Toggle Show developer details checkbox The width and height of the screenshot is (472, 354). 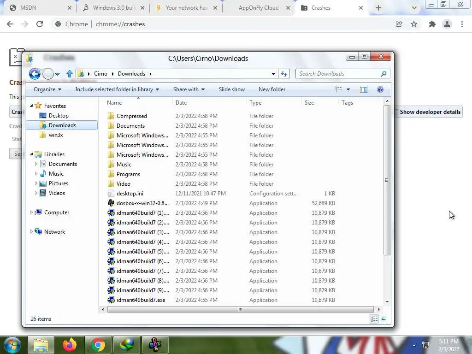click(x=396, y=112)
